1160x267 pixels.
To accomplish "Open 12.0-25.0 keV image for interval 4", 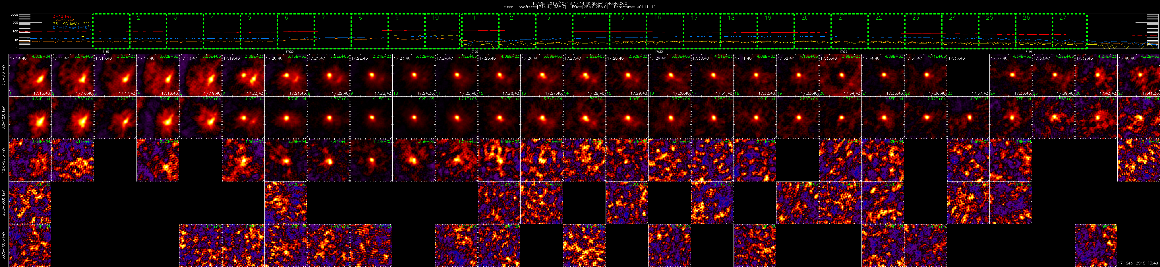I will pyautogui.click(x=158, y=160).
